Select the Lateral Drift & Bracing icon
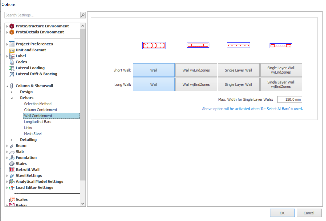326x221 pixels. (12, 74)
